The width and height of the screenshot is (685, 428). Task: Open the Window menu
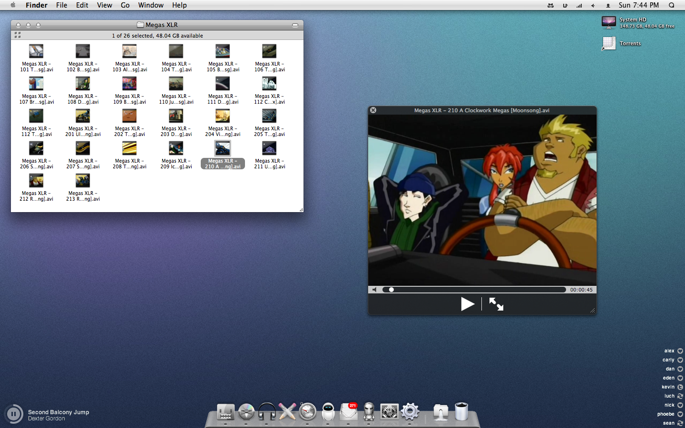[151, 5]
